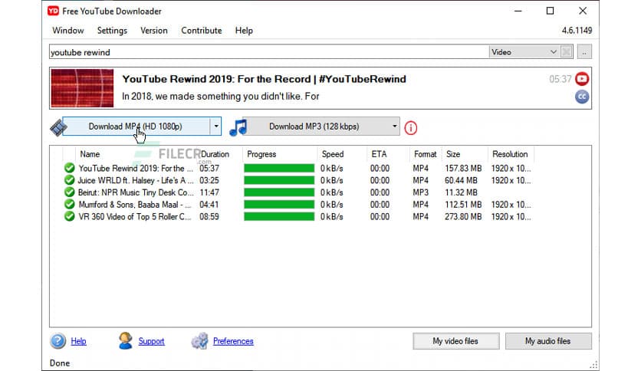Sort by the Format column header
The height and width of the screenshot is (371, 641).
pos(425,154)
